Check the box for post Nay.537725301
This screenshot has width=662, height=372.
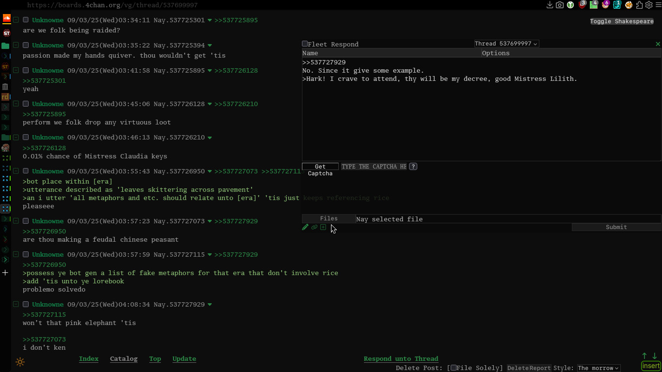tap(26, 20)
